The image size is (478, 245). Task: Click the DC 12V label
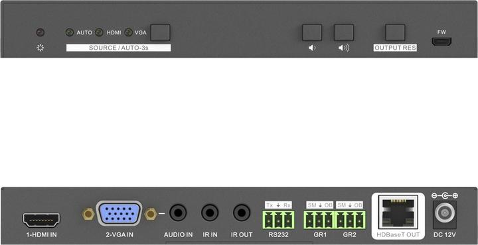(x=445, y=235)
